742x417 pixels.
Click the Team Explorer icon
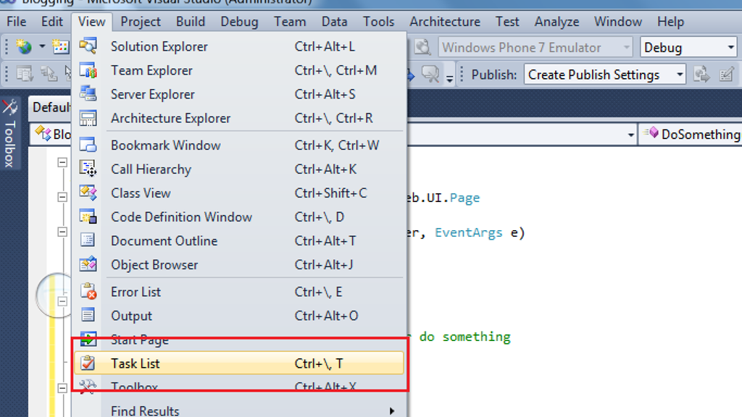[x=88, y=70]
